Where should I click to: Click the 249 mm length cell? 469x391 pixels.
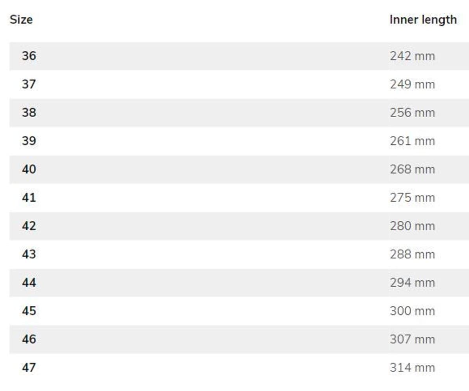tap(412, 84)
